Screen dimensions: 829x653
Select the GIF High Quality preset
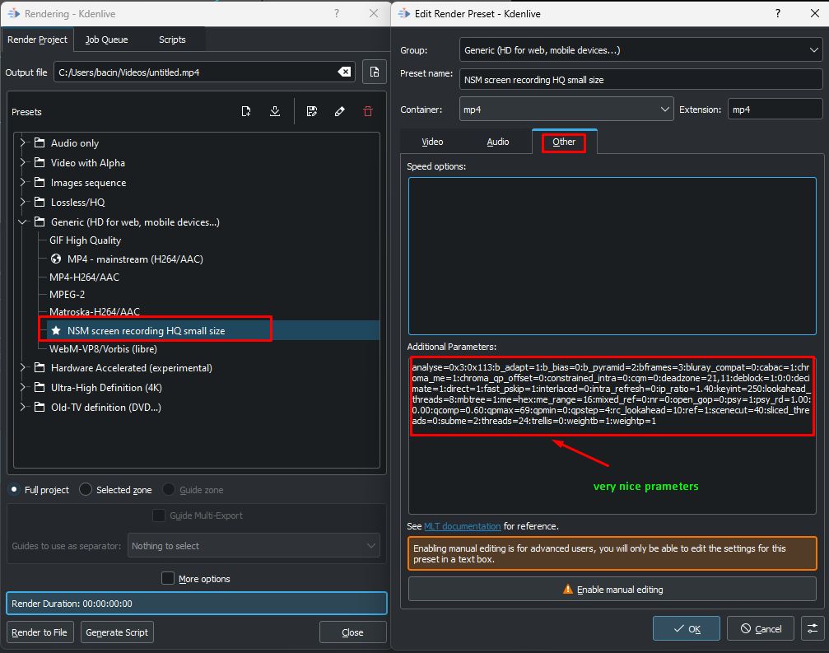pyautogui.click(x=85, y=240)
